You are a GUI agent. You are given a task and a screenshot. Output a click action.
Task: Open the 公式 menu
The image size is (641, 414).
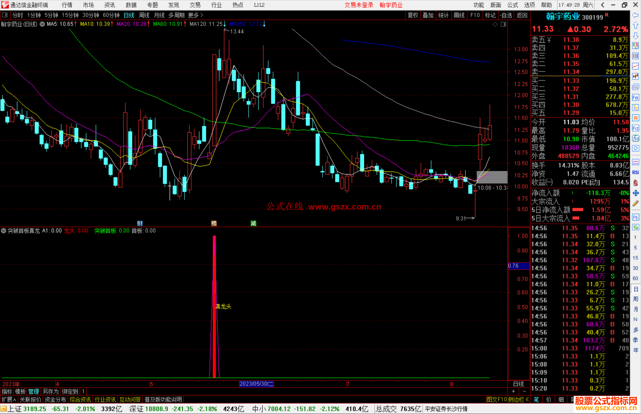pyautogui.click(x=512, y=5)
